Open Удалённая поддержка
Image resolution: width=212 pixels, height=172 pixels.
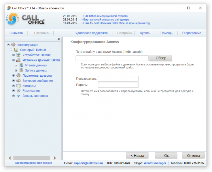[x=91, y=33]
